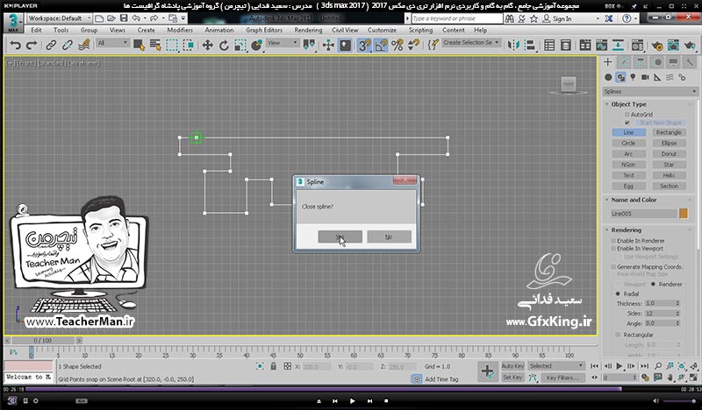Open the Render Setup icon
Screen dimensions: 702x410
(x=656, y=46)
